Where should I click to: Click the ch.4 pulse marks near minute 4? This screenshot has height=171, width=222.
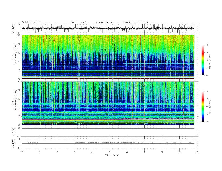[x=92, y=143]
